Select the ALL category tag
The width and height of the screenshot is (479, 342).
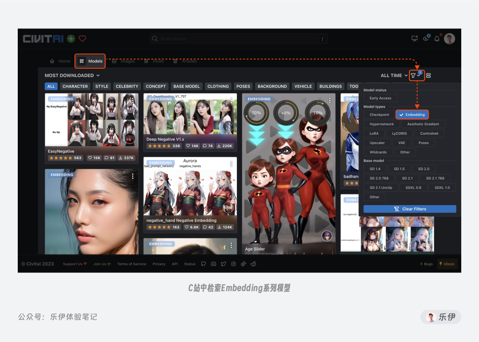click(x=51, y=86)
